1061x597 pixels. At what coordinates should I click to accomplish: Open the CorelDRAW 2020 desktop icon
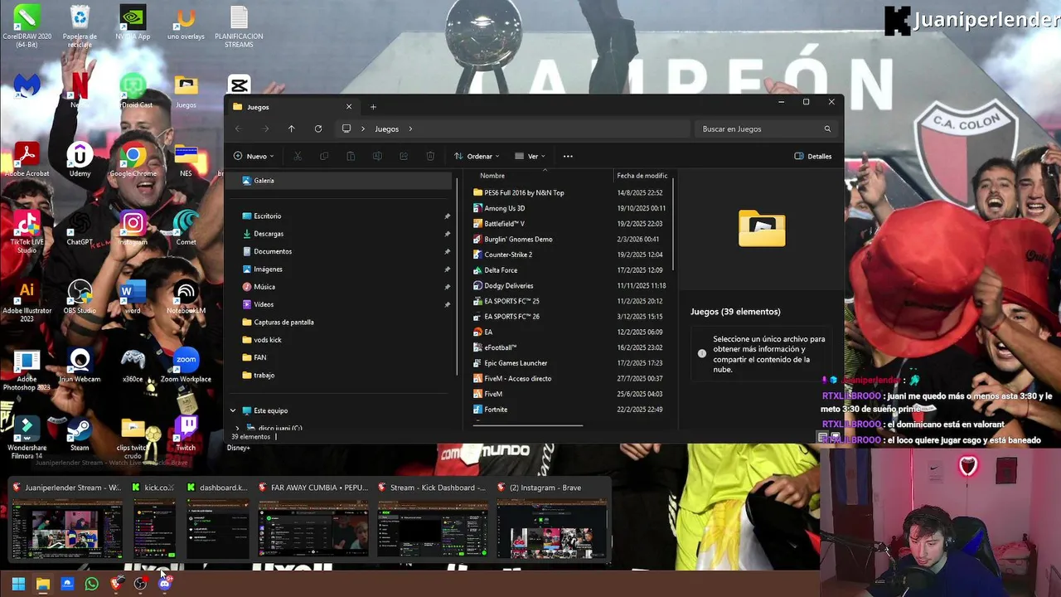(x=27, y=27)
